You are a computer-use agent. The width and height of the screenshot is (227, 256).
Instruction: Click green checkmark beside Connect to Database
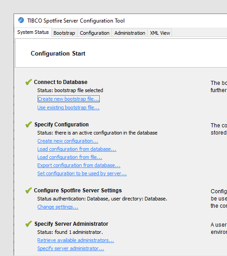pos(29,82)
